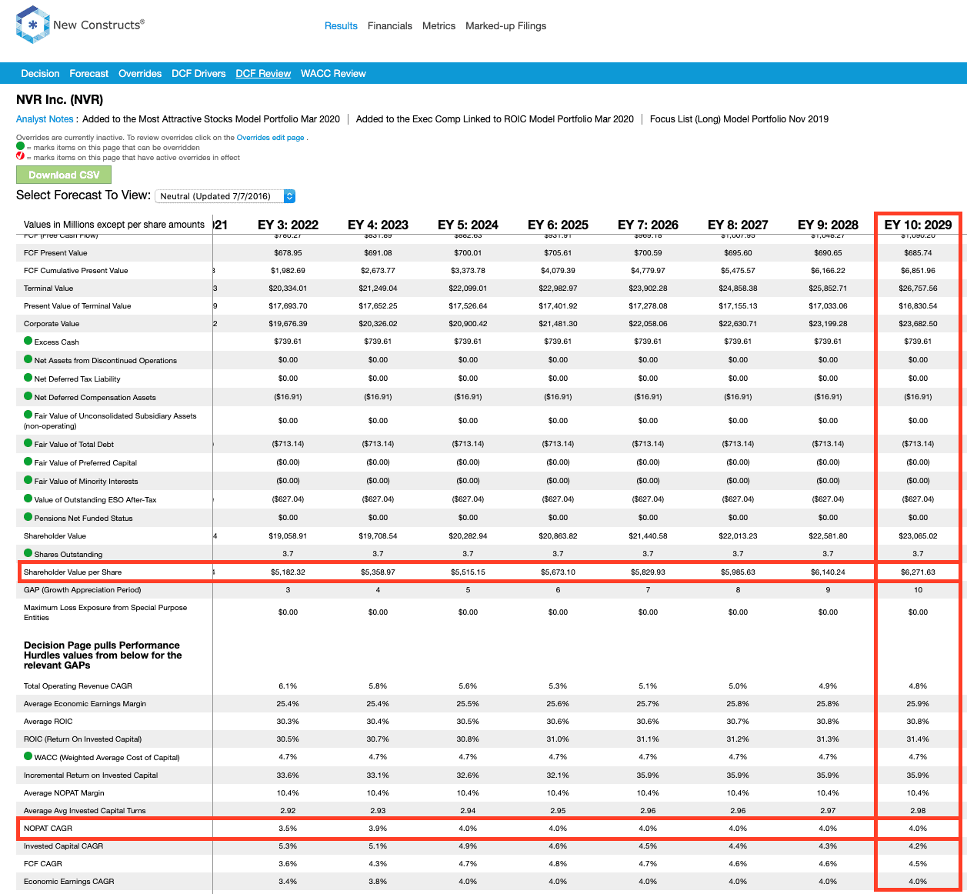
Task: Click the red checkmark active-override legend icon
Action: (x=20, y=156)
